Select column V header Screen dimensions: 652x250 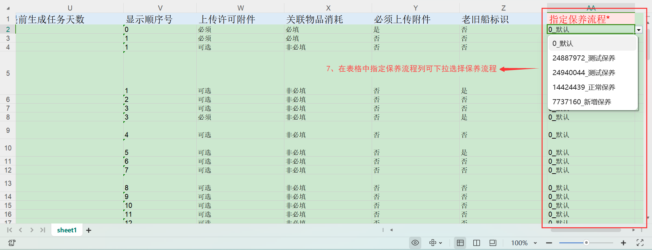tap(160, 8)
